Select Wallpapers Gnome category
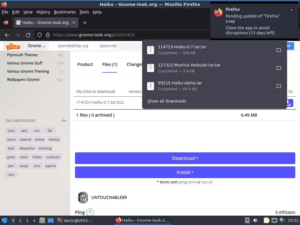This screenshot has height=225, width=300. pyautogui.click(x=23, y=80)
